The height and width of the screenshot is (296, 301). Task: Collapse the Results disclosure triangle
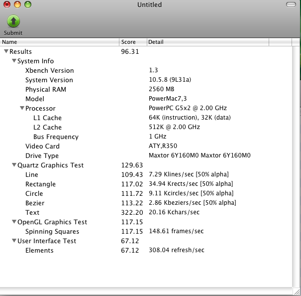[6, 51]
